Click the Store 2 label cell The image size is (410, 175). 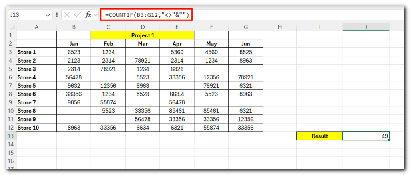pyautogui.click(x=36, y=61)
